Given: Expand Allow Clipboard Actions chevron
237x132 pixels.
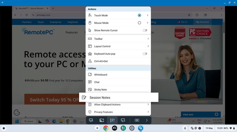Looking at the screenshot, I should click(148, 104).
